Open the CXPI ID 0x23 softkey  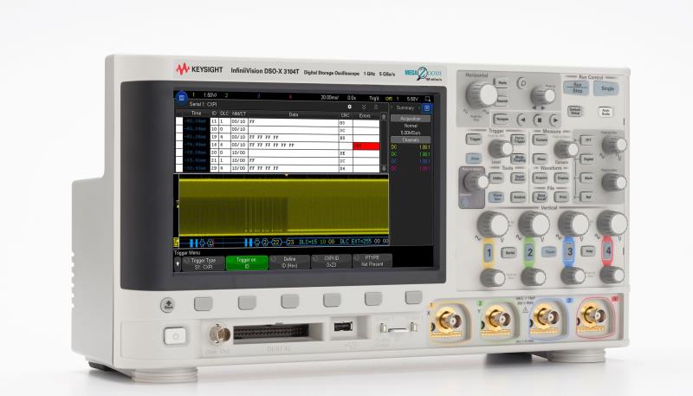click(x=332, y=262)
